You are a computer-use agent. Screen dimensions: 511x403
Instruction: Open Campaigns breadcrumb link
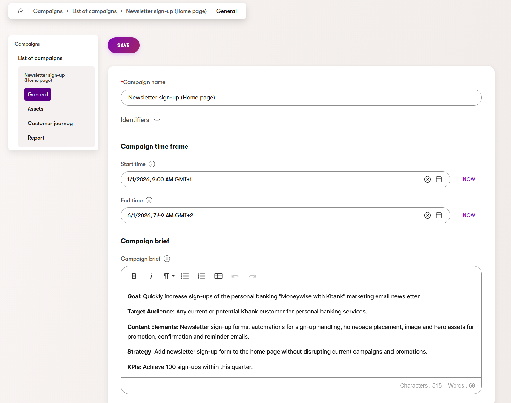tap(48, 11)
